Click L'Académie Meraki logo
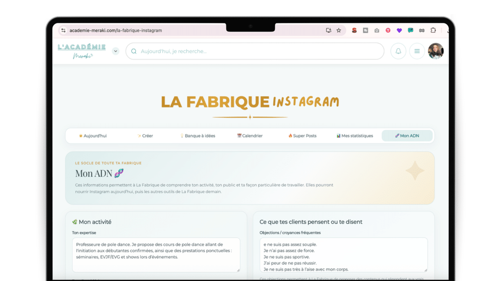The width and height of the screenshot is (501, 281). [x=82, y=51]
